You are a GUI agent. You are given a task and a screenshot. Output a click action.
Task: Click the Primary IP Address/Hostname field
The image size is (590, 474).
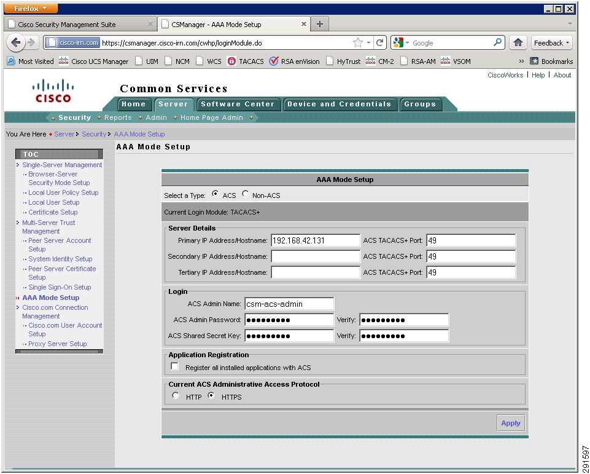click(x=316, y=240)
